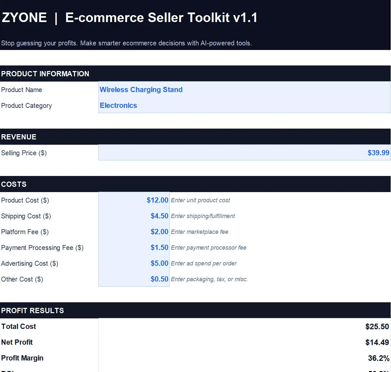This screenshot has height=372, width=391.
Task: Click the 'Selling Price ($)' label
Action: [24, 153]
